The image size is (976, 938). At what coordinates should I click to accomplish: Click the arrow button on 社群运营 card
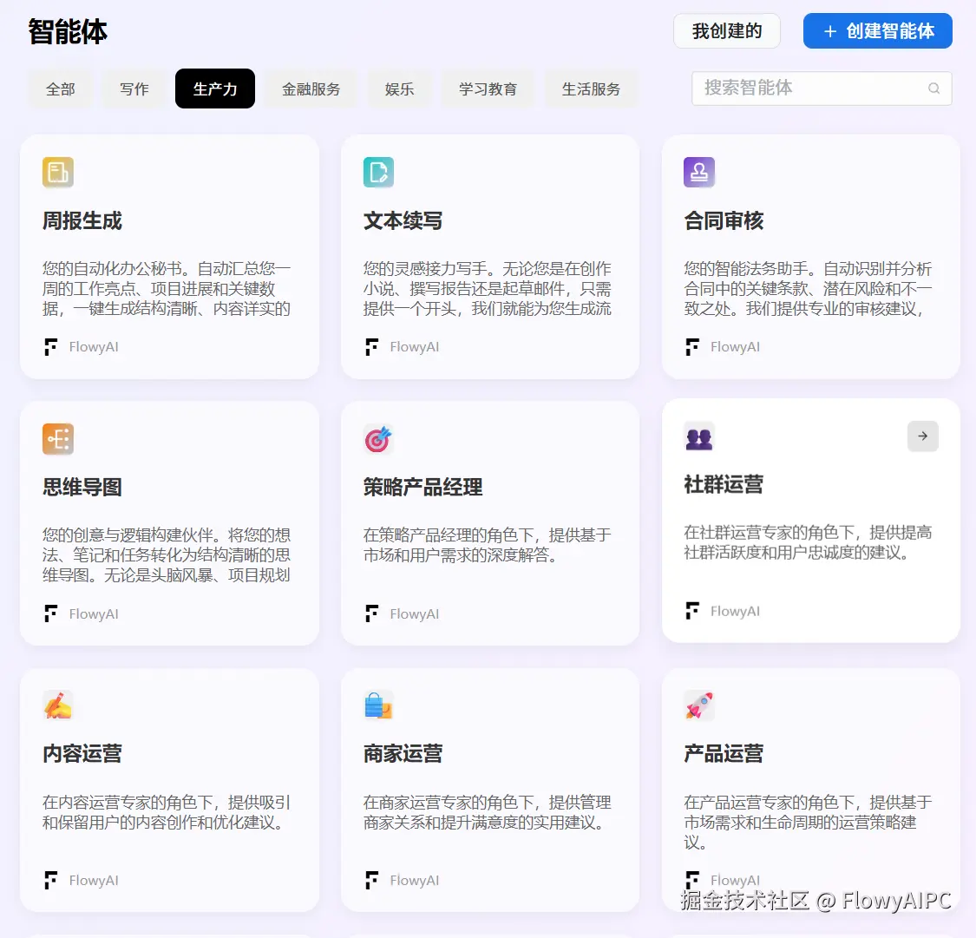[x=922, y=436]
